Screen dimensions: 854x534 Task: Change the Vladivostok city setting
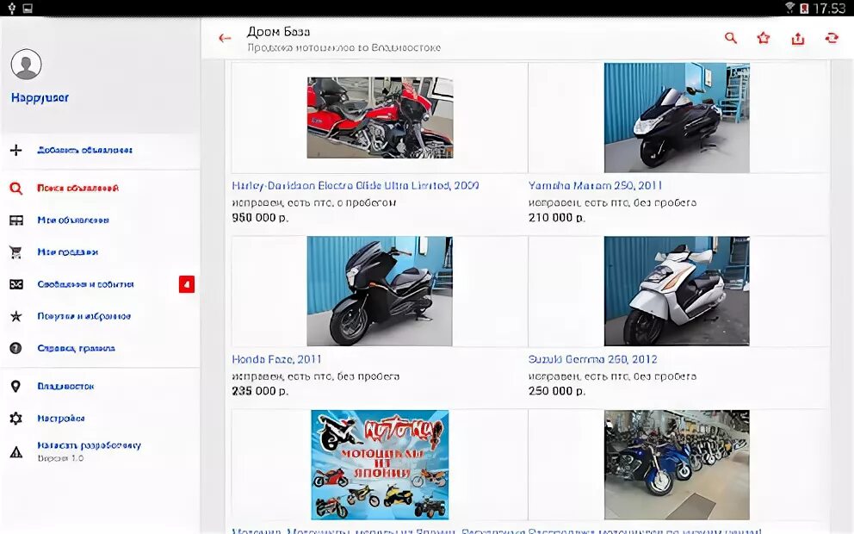click(100, 387)
